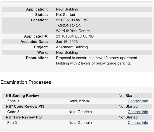
Task: Click the Status value Not Started
Action: pos(65,15)
